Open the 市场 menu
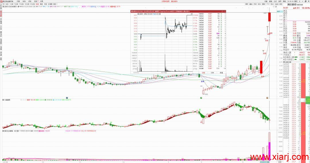 [x=24, y=1]
